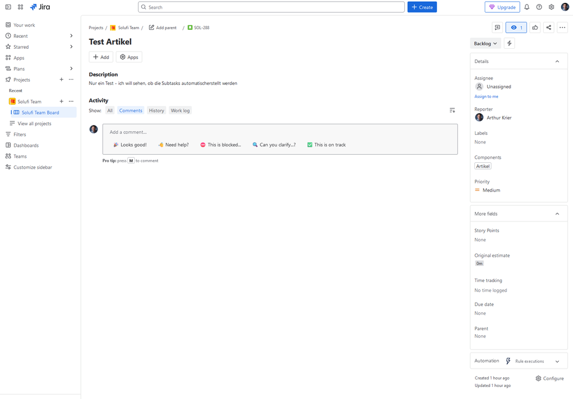Click the Solufi Team breadcrumb link
Screen dimensions: 573x399
click(128, 28)
